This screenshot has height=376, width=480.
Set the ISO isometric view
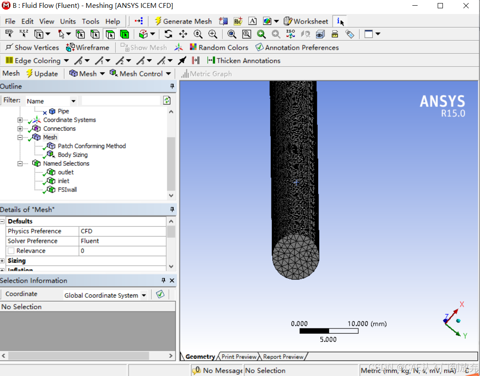[291, 34]
